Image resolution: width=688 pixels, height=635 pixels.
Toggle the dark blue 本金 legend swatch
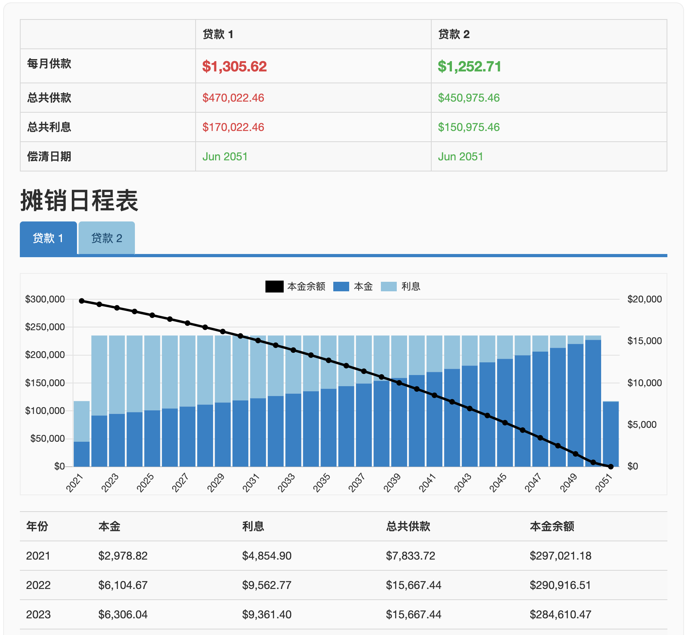click(341, 287)
